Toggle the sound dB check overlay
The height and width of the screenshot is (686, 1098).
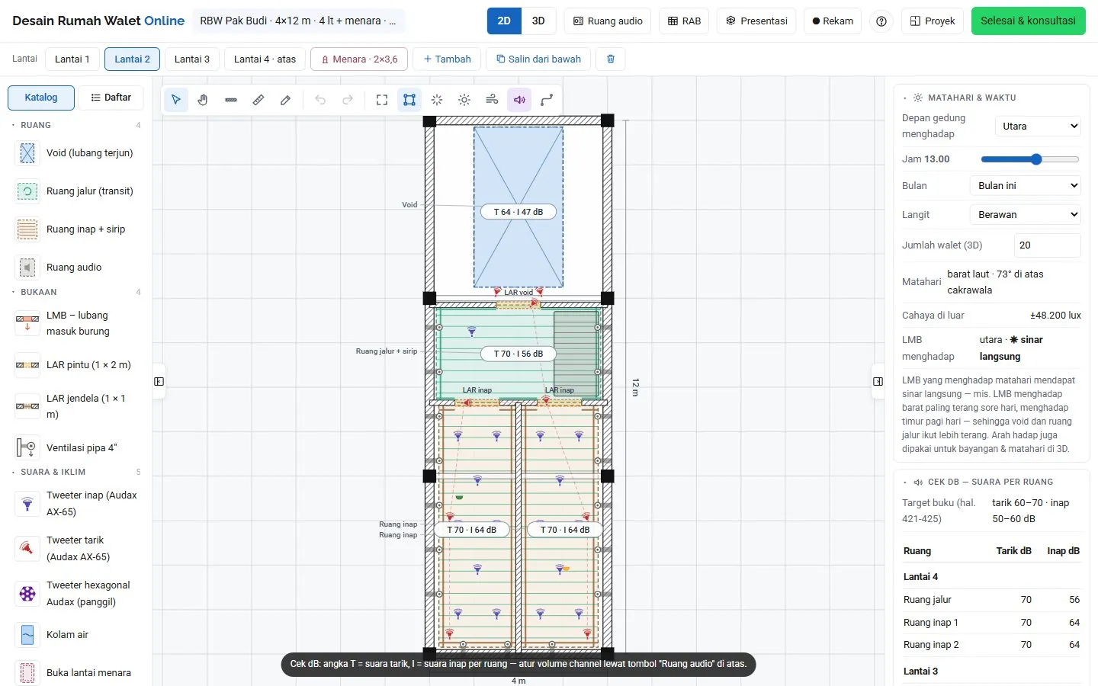tap(519, 100)
